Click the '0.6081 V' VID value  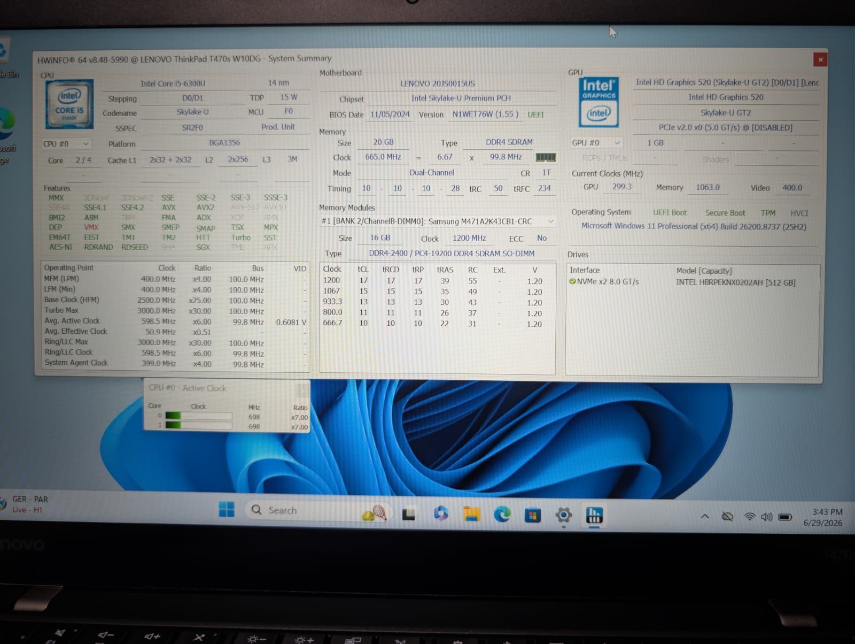[291, 322]
